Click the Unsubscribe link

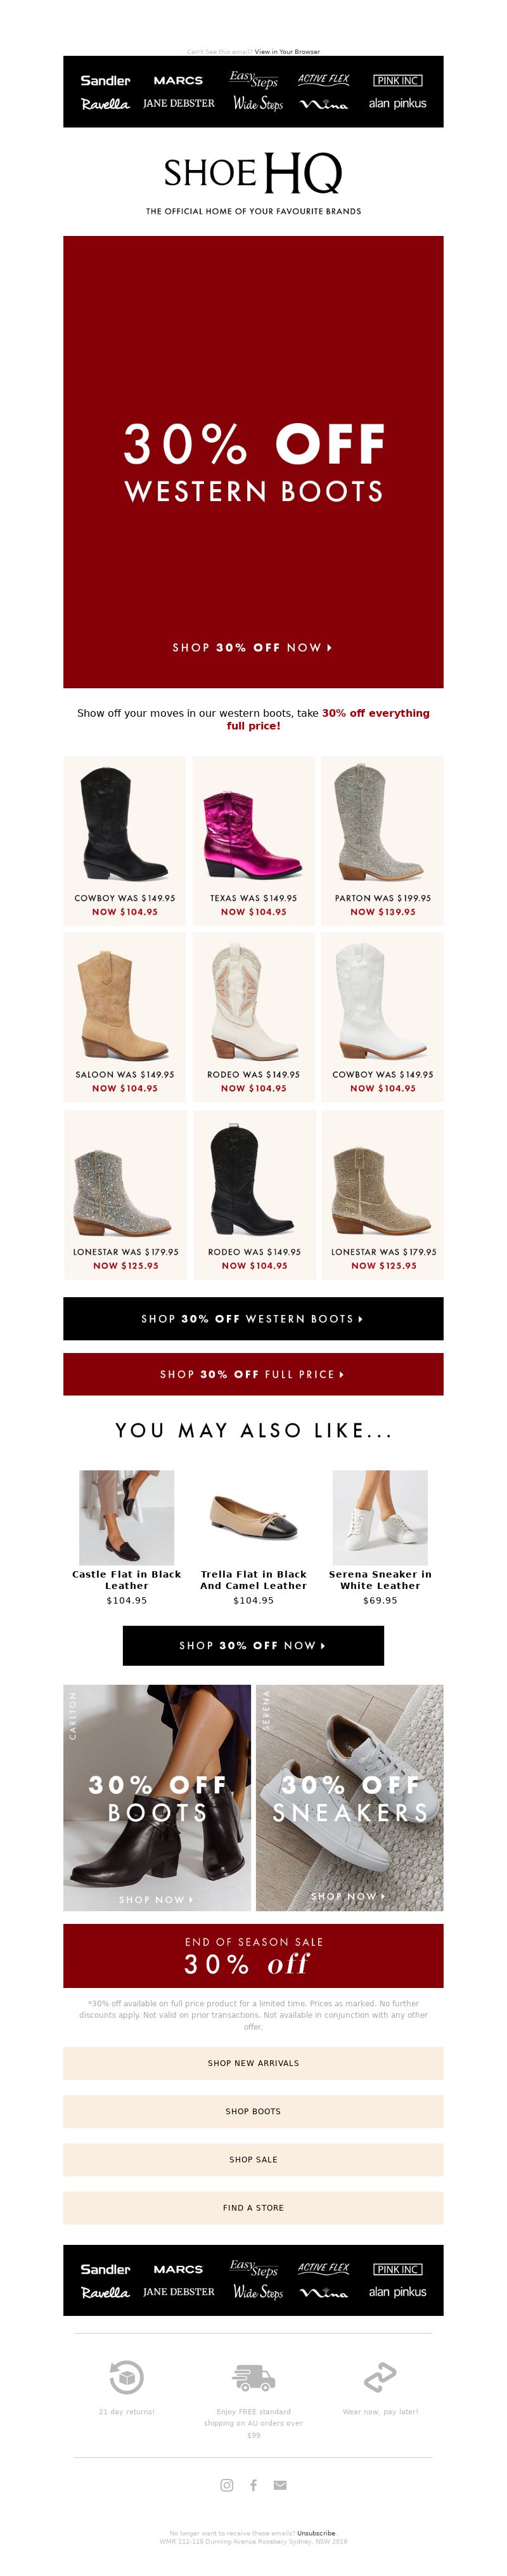[x=316, y=2533]
